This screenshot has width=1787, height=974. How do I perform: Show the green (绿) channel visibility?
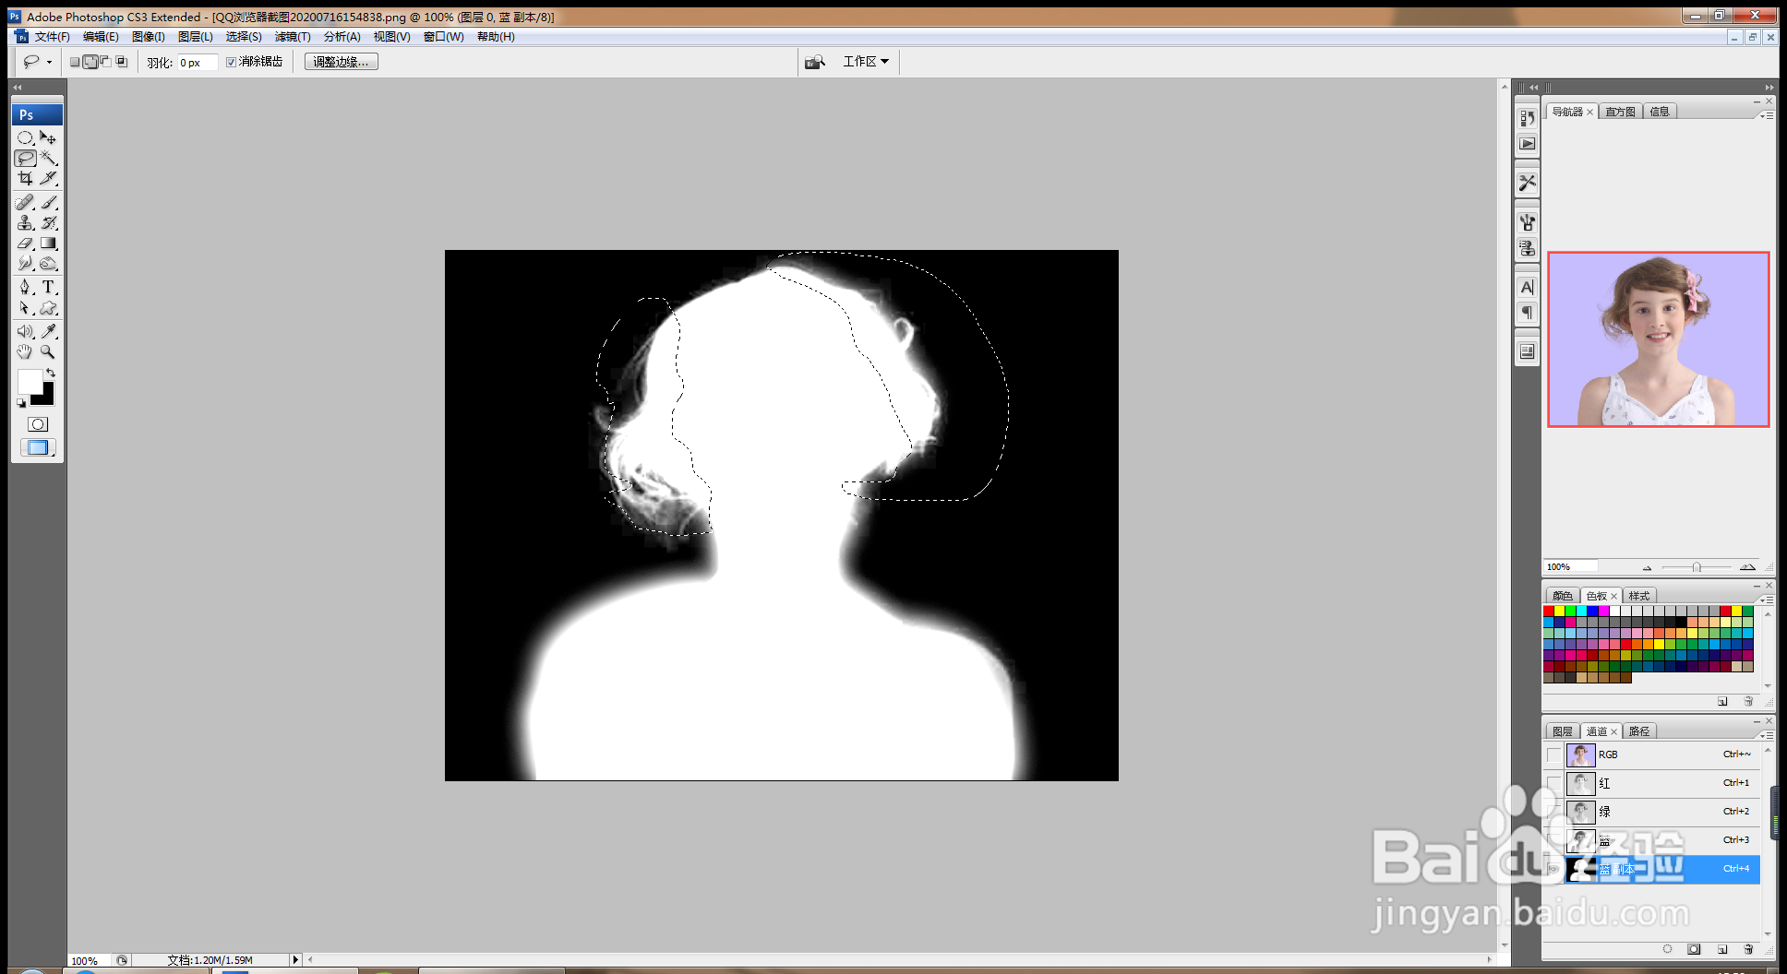click(x=1554, y=813)
